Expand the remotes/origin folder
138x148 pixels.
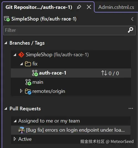21,91
